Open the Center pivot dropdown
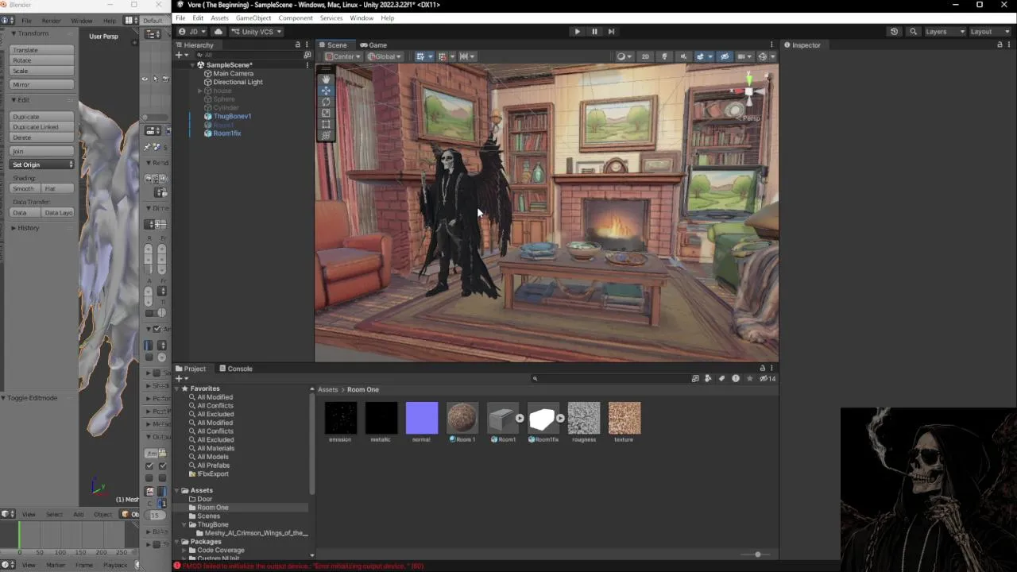Viewport: 1017px width, 572px height. coord(342,56)
